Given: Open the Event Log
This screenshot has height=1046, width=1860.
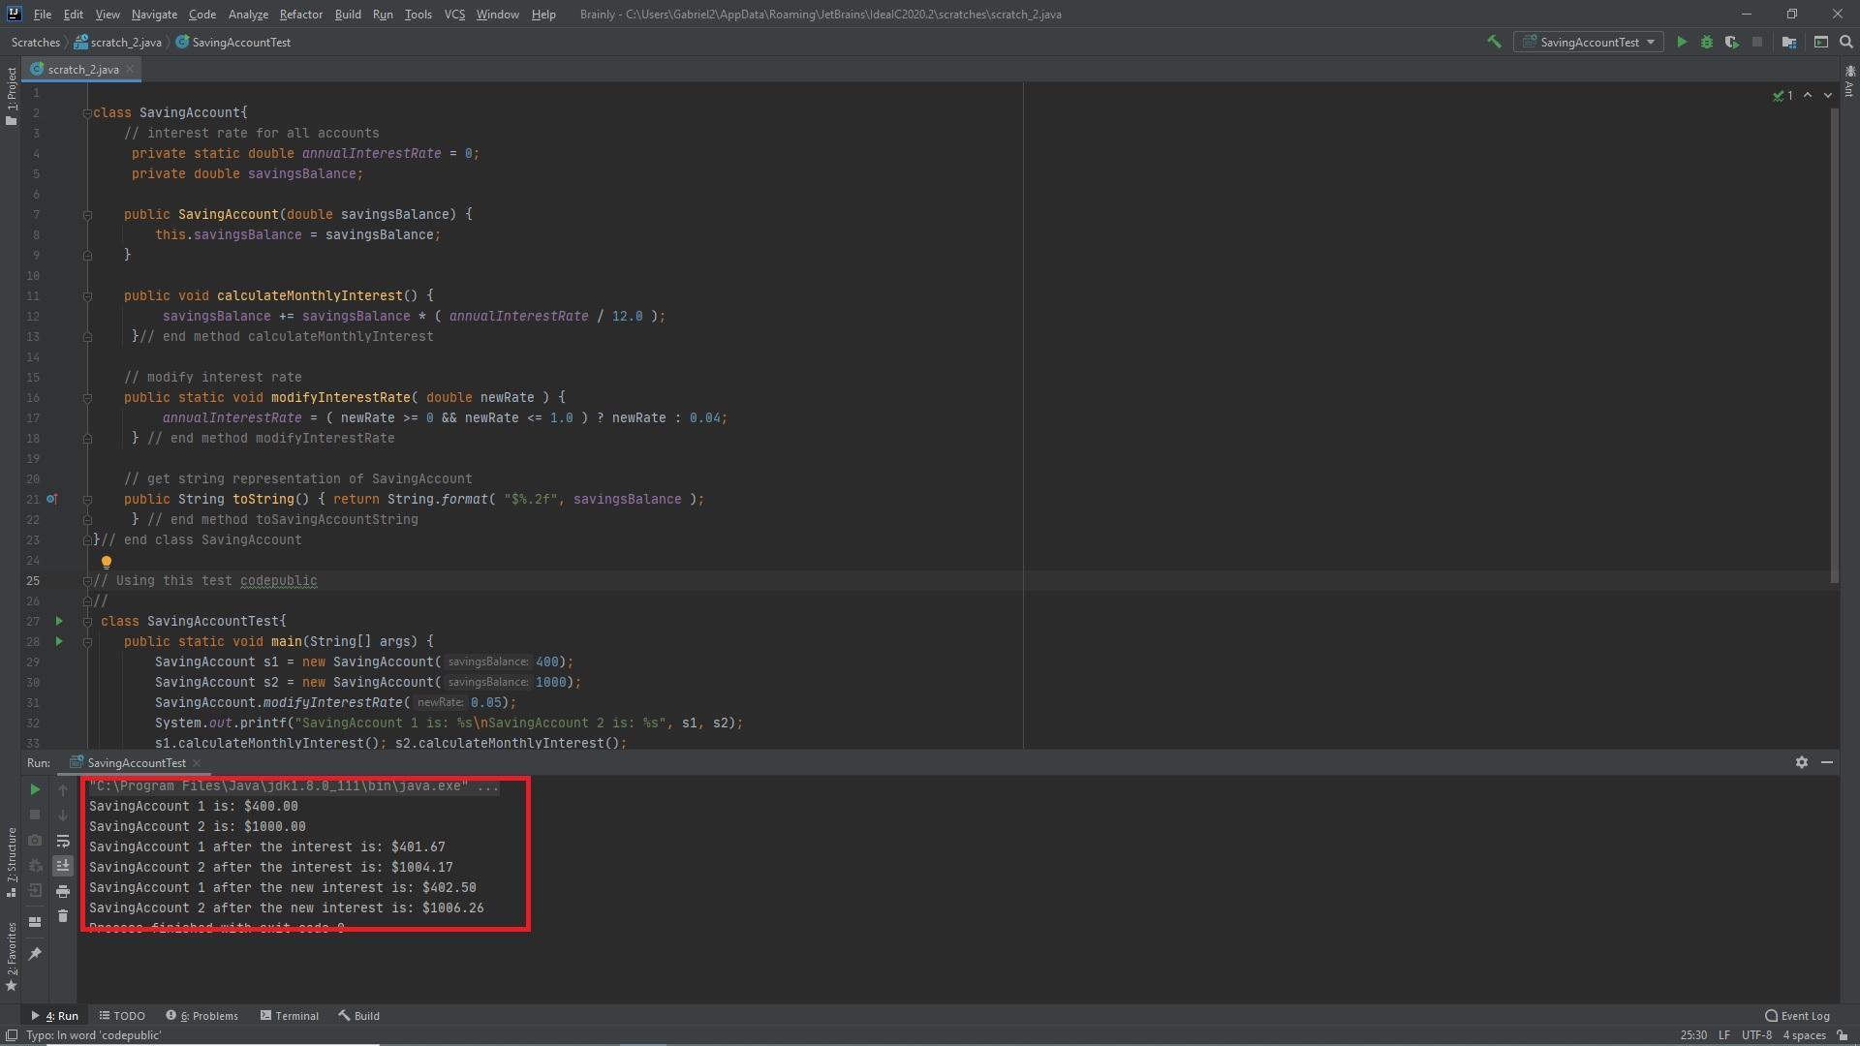Looking at the screenshot, I should tap(1797, 1016).
